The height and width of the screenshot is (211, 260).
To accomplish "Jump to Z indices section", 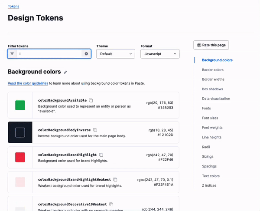I will click(x=209, y=185).
